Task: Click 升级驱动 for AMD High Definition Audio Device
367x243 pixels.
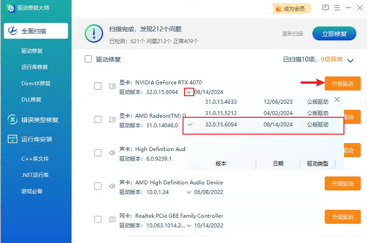Action: click(343, 184)
